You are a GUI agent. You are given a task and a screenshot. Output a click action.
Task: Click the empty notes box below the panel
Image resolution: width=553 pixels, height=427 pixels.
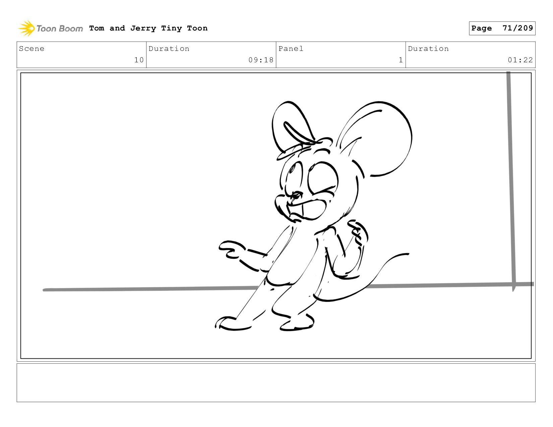click(x=276, y=382)
